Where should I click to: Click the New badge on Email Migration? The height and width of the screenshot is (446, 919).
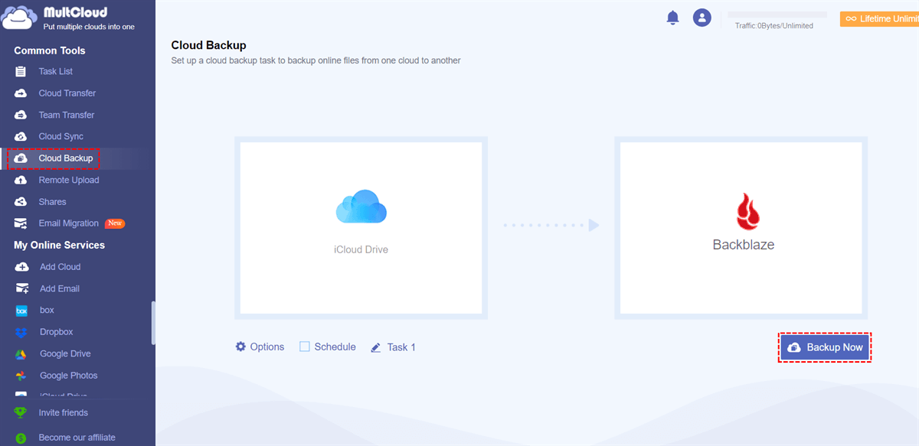[115, 223]
